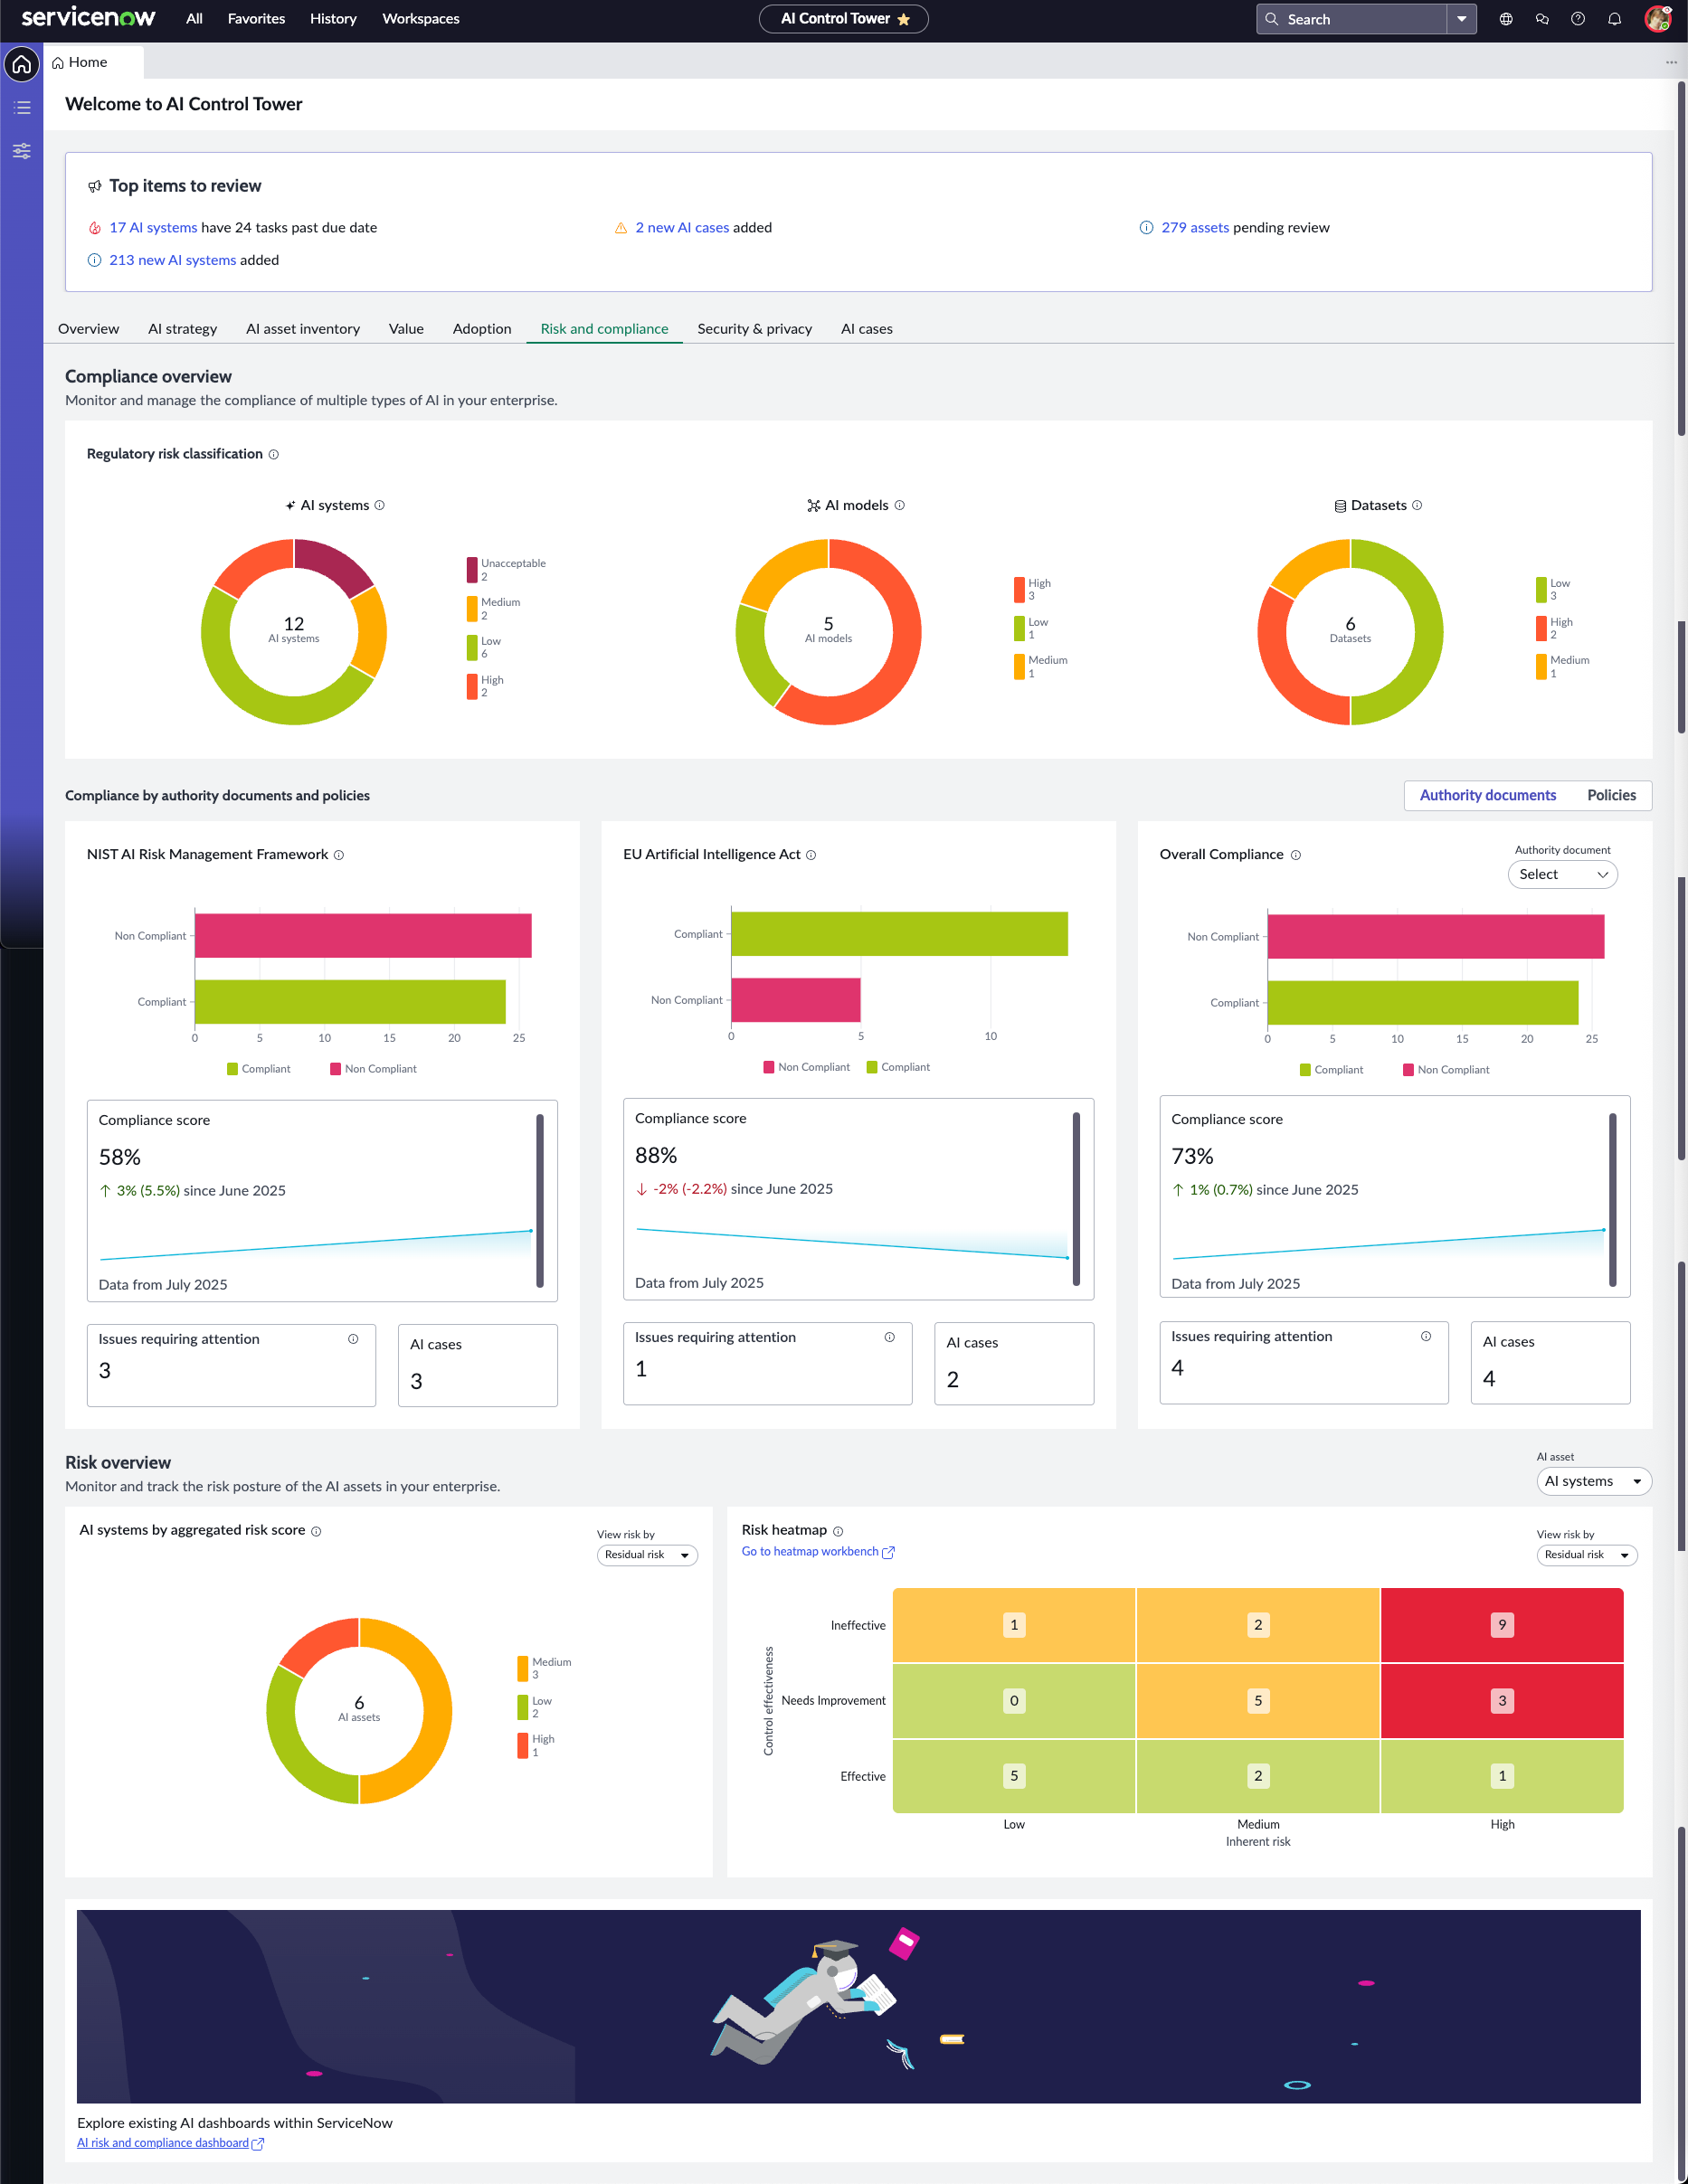Screen dimensions: 1688x2184
Task: Toggle Non Compliant legend in NIST chart
Action: tap(373, 1069)
